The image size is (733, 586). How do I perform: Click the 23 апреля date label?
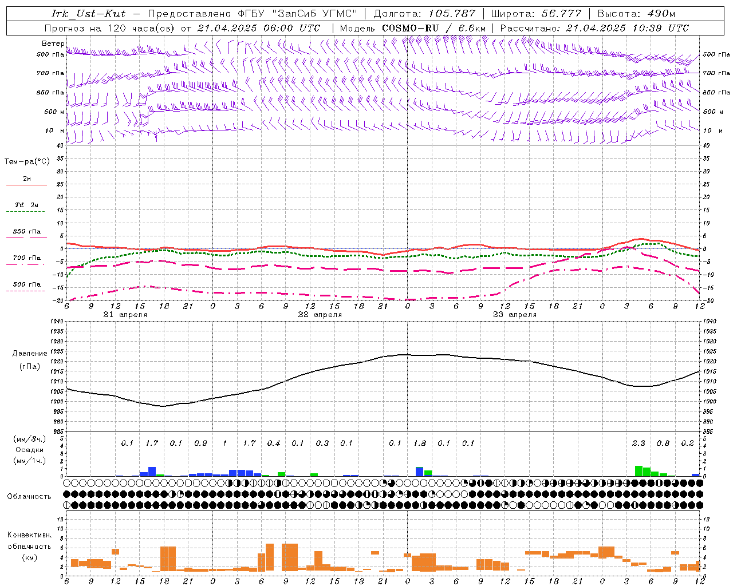click(515, 315)
